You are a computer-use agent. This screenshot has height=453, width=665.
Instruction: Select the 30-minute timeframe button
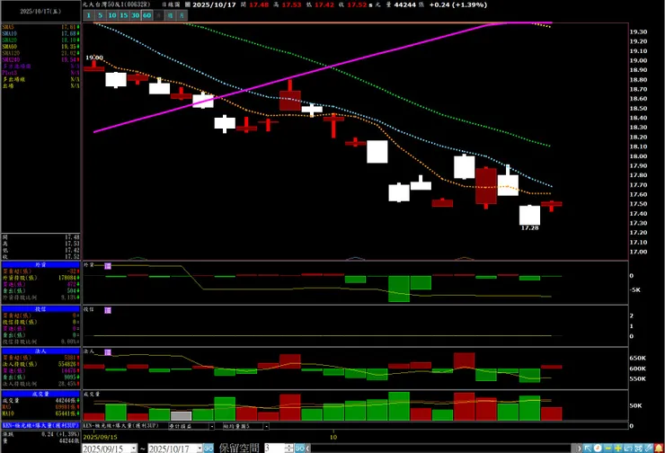click(136, 15)
